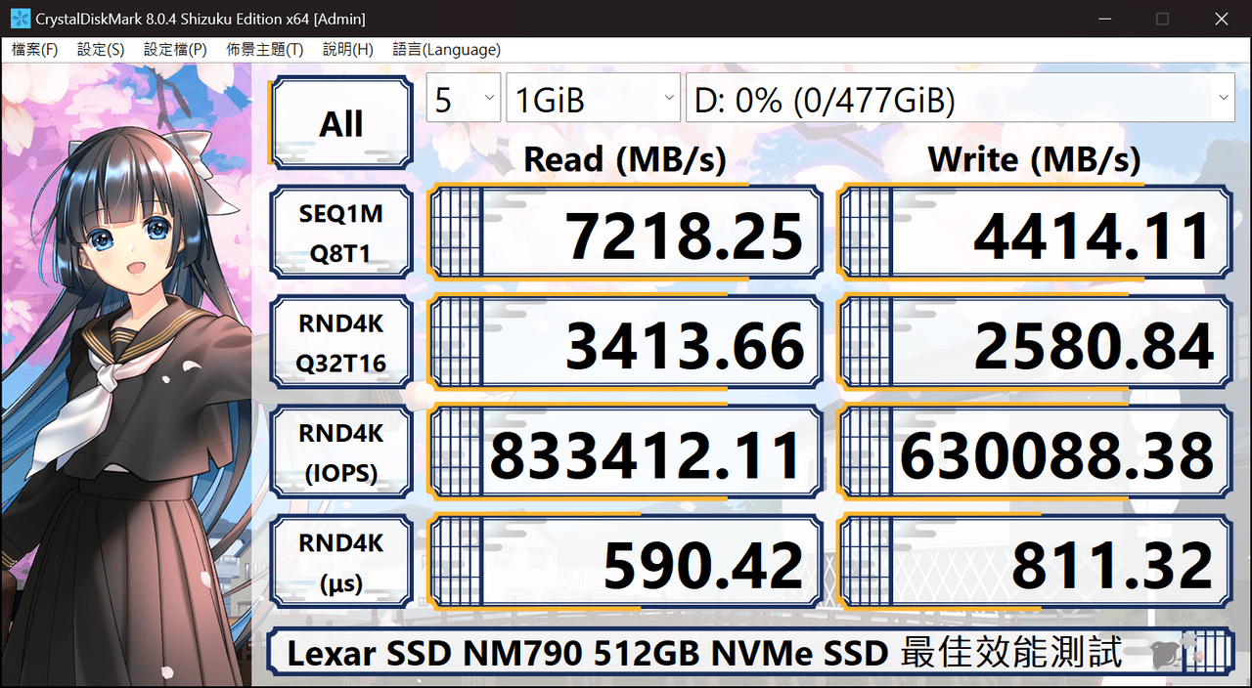The width and height of the screenshot is (1252, 688).
Task: Click the Write (MB/s) column header
Action: [1035, 158]
